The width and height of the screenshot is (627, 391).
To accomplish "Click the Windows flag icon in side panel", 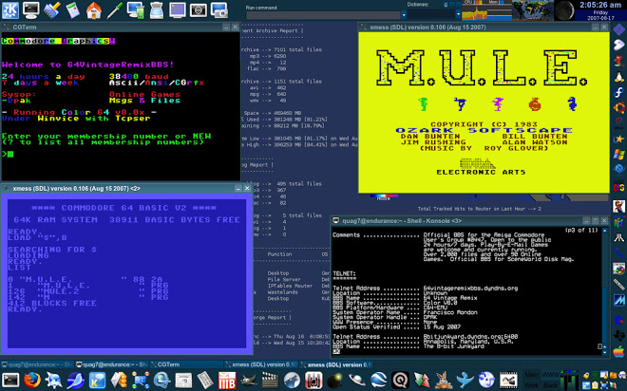I will [x=619, y=154].
